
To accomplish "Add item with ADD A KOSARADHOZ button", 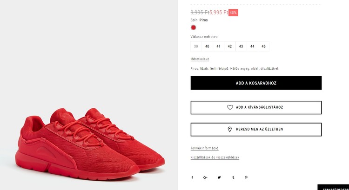I will pos(256,83).
